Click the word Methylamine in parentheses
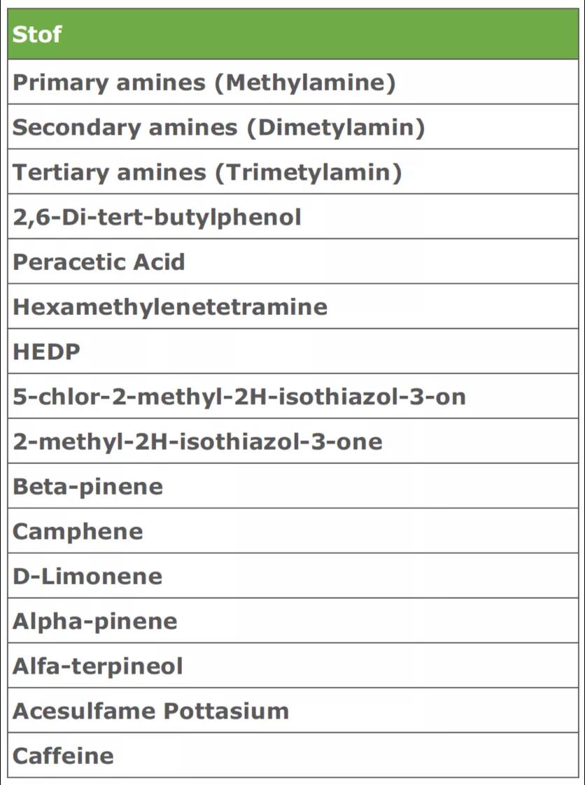This screenshot has width=585, height=785. (305, 83)
